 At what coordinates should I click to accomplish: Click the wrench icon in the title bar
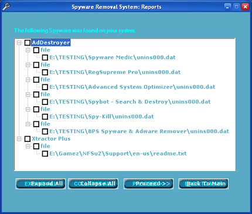(x=6, y=7)
